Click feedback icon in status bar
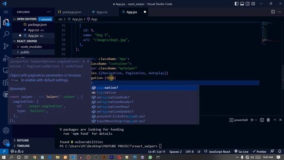This screenshot has width=284, height=160. pos(272,151)
